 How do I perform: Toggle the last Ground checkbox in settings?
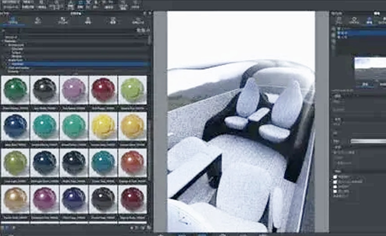point(335,191)
